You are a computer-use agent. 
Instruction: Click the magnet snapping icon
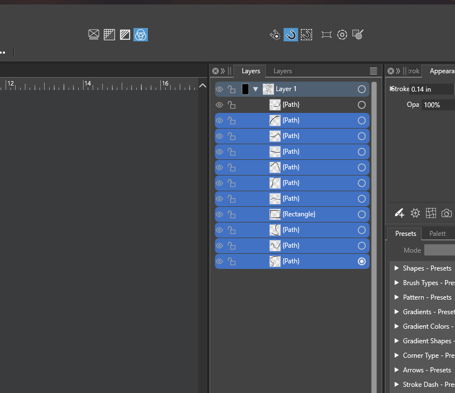291,35
